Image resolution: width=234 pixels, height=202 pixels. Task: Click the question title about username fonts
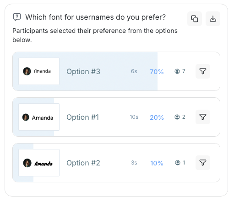(95, 17)
